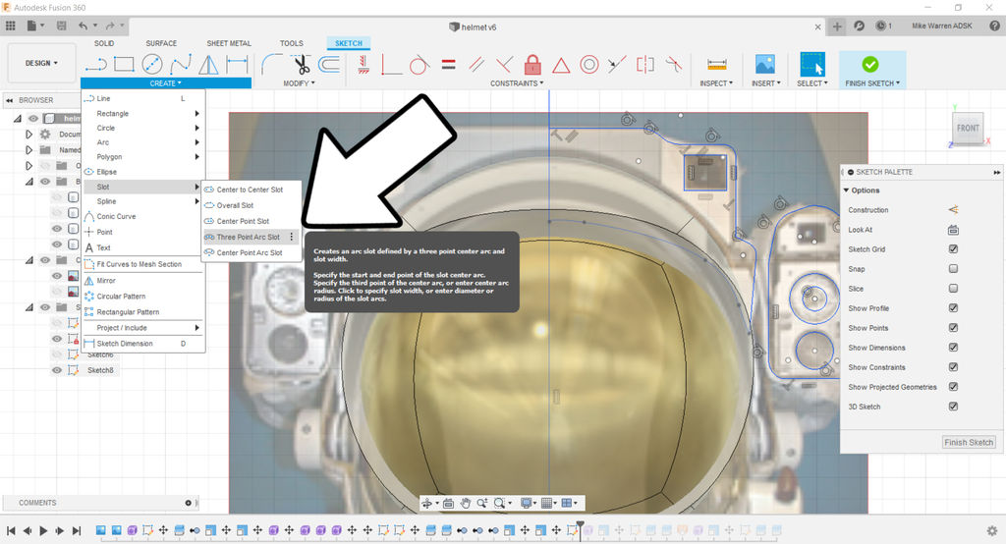Image resolution: width=1006 pixels, height=544 pixels.
Task: Select the Line tool icon in toolbar
Action: tap(95, 64)
